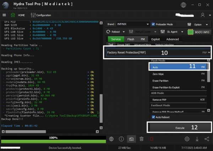Open the Brand INFINIX dropdown
The height and width of the screenshot is (151, 213).
click(x=133, y=24)
